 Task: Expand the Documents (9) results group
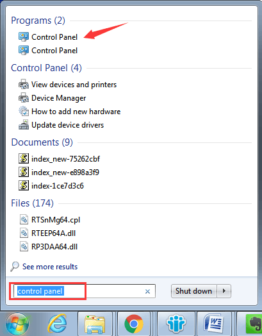[x=42, y=142]
